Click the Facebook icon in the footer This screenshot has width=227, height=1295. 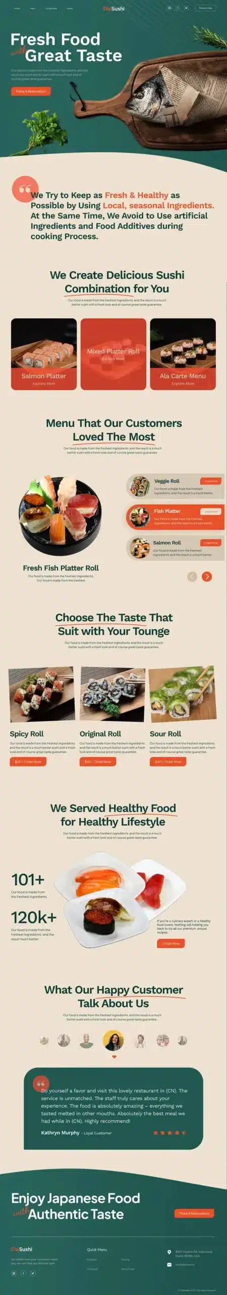click(23, 1273)
